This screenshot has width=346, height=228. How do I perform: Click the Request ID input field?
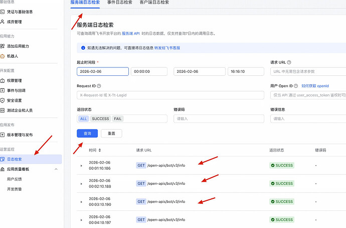coord(122,95)
